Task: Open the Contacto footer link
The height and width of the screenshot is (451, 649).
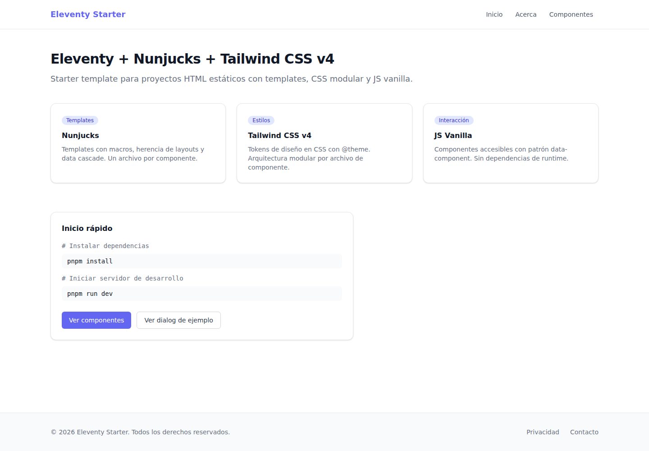Action: click(584, 432)
